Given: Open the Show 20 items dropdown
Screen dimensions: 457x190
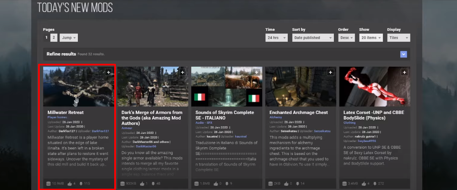Looking at the screenshot, I should (371, 38).
